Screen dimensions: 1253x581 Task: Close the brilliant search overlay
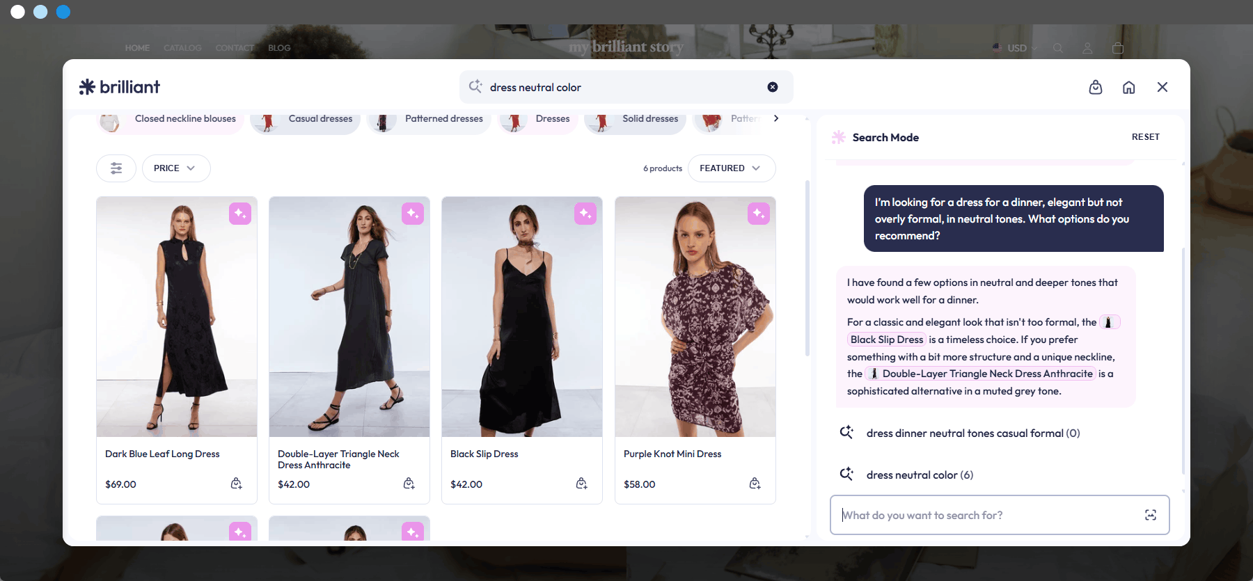[x=1163, y=87]
